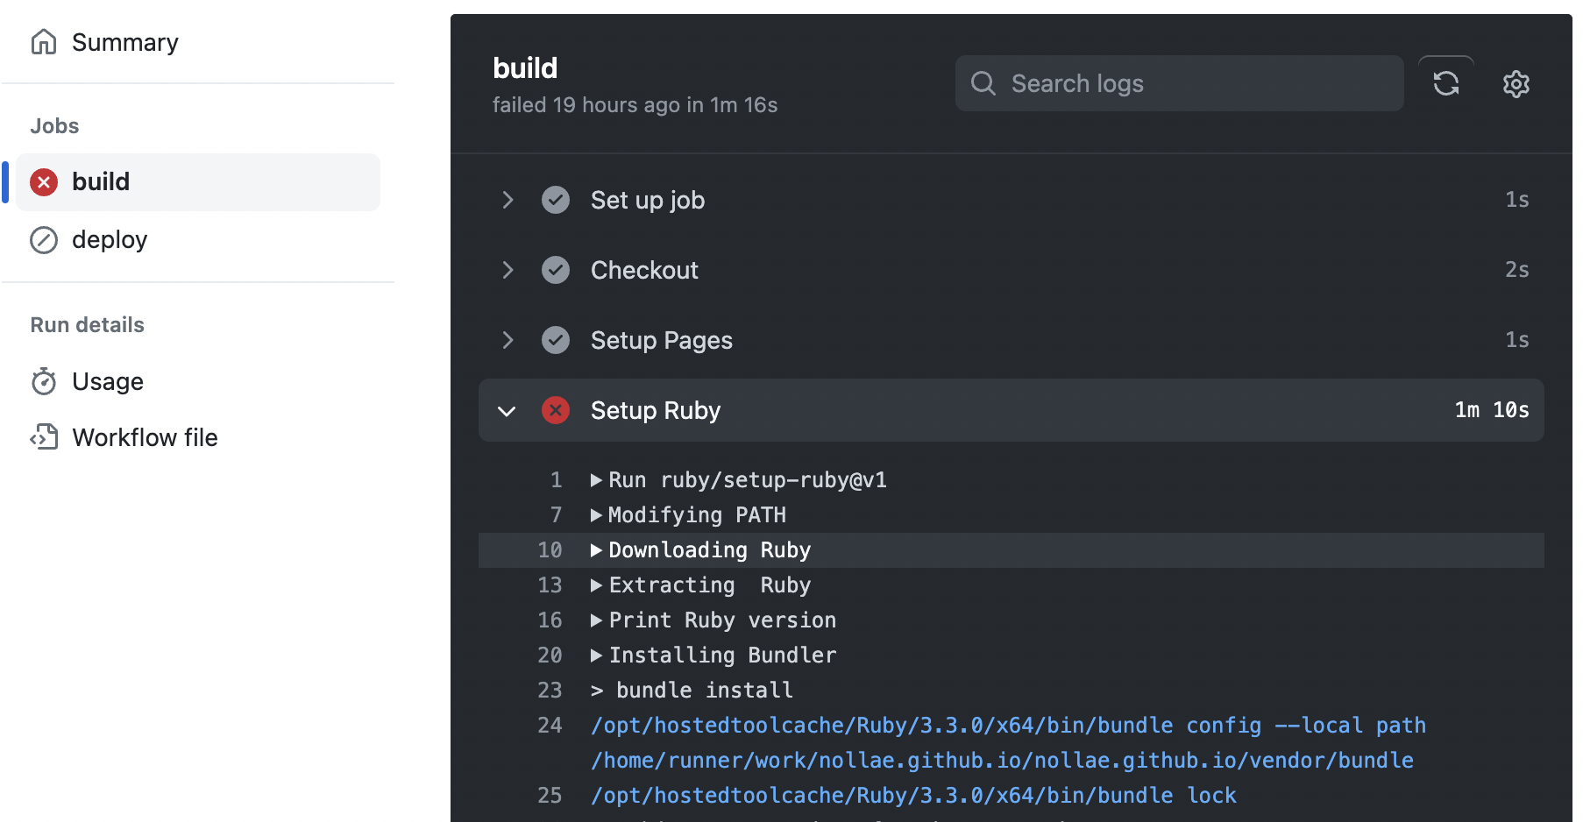Expand the Setup Pages step
This screenshot has height=822, width=1583.
pos(508,340)
